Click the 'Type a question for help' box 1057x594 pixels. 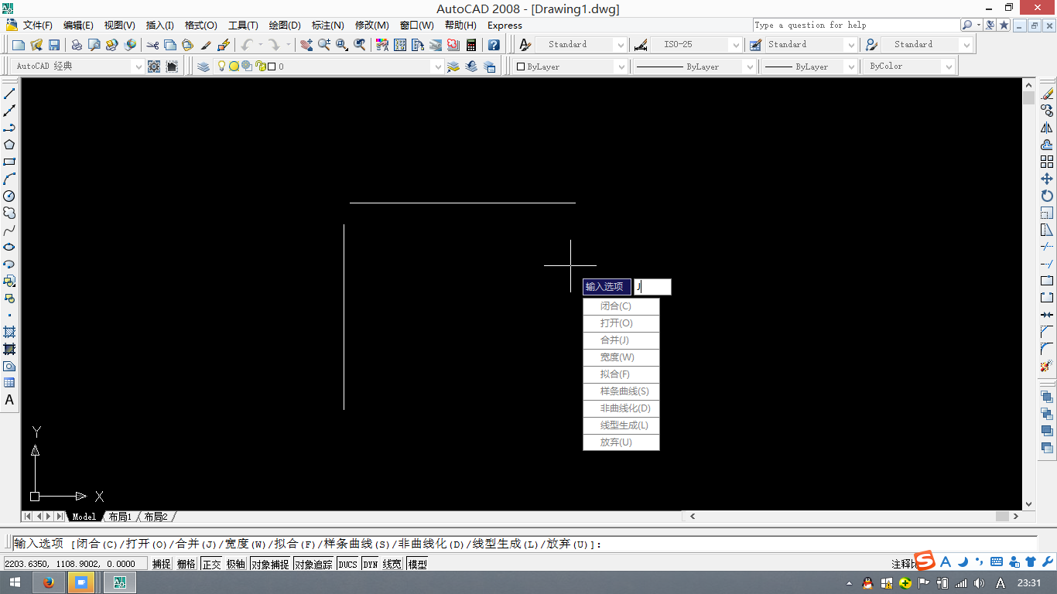point(855,25)
